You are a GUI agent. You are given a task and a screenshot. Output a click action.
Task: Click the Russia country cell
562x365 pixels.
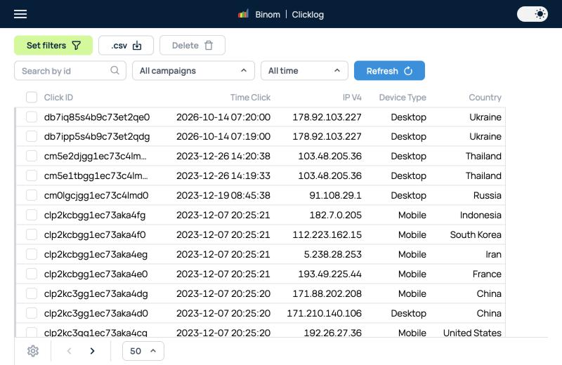(x=487, y=195)
